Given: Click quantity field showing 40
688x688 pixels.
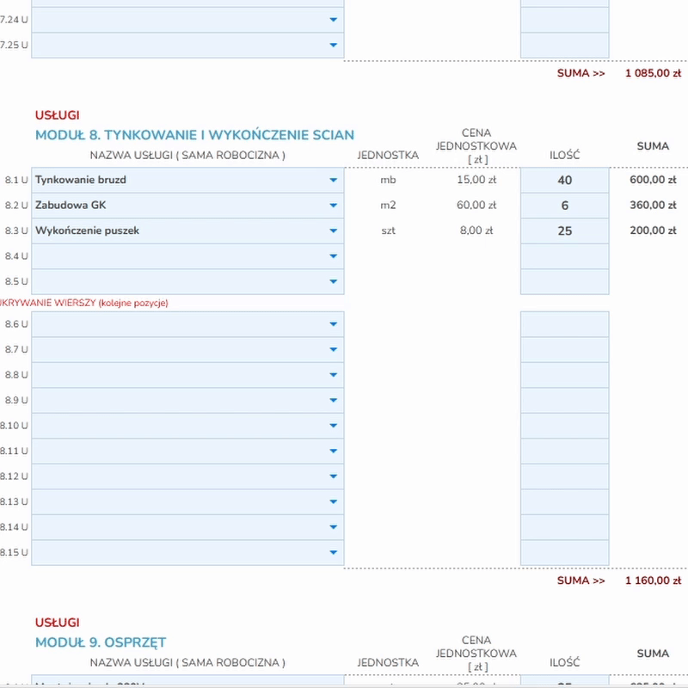Looking at the screenshot, I should [564, 181].
